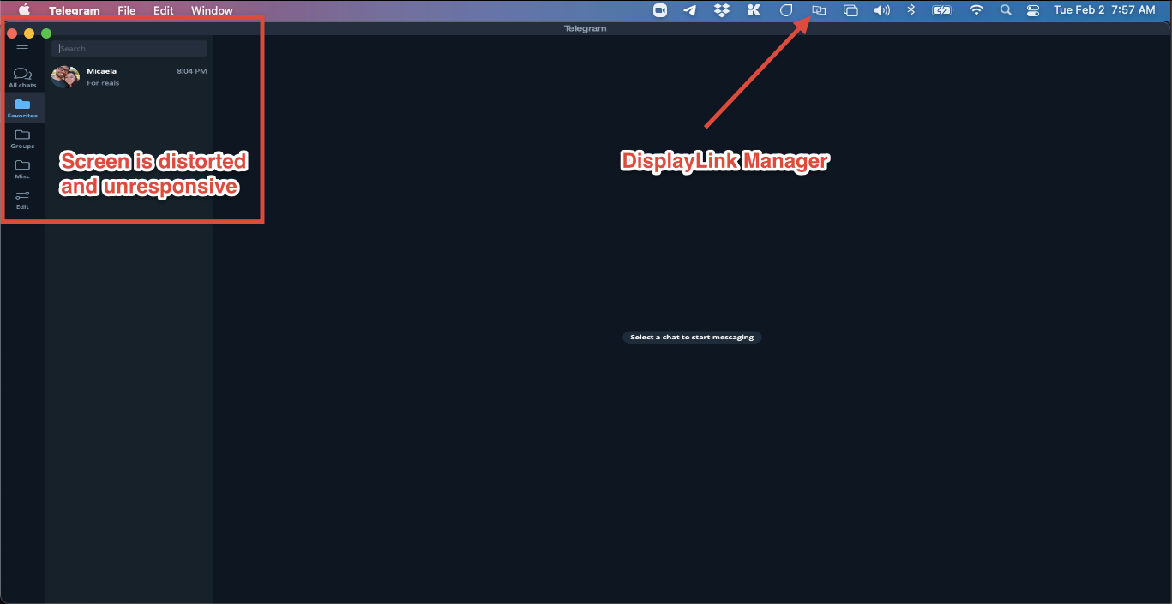Open Control Center from menu bar
Screen dimensions: 1172x604
tap(1032, 10)
